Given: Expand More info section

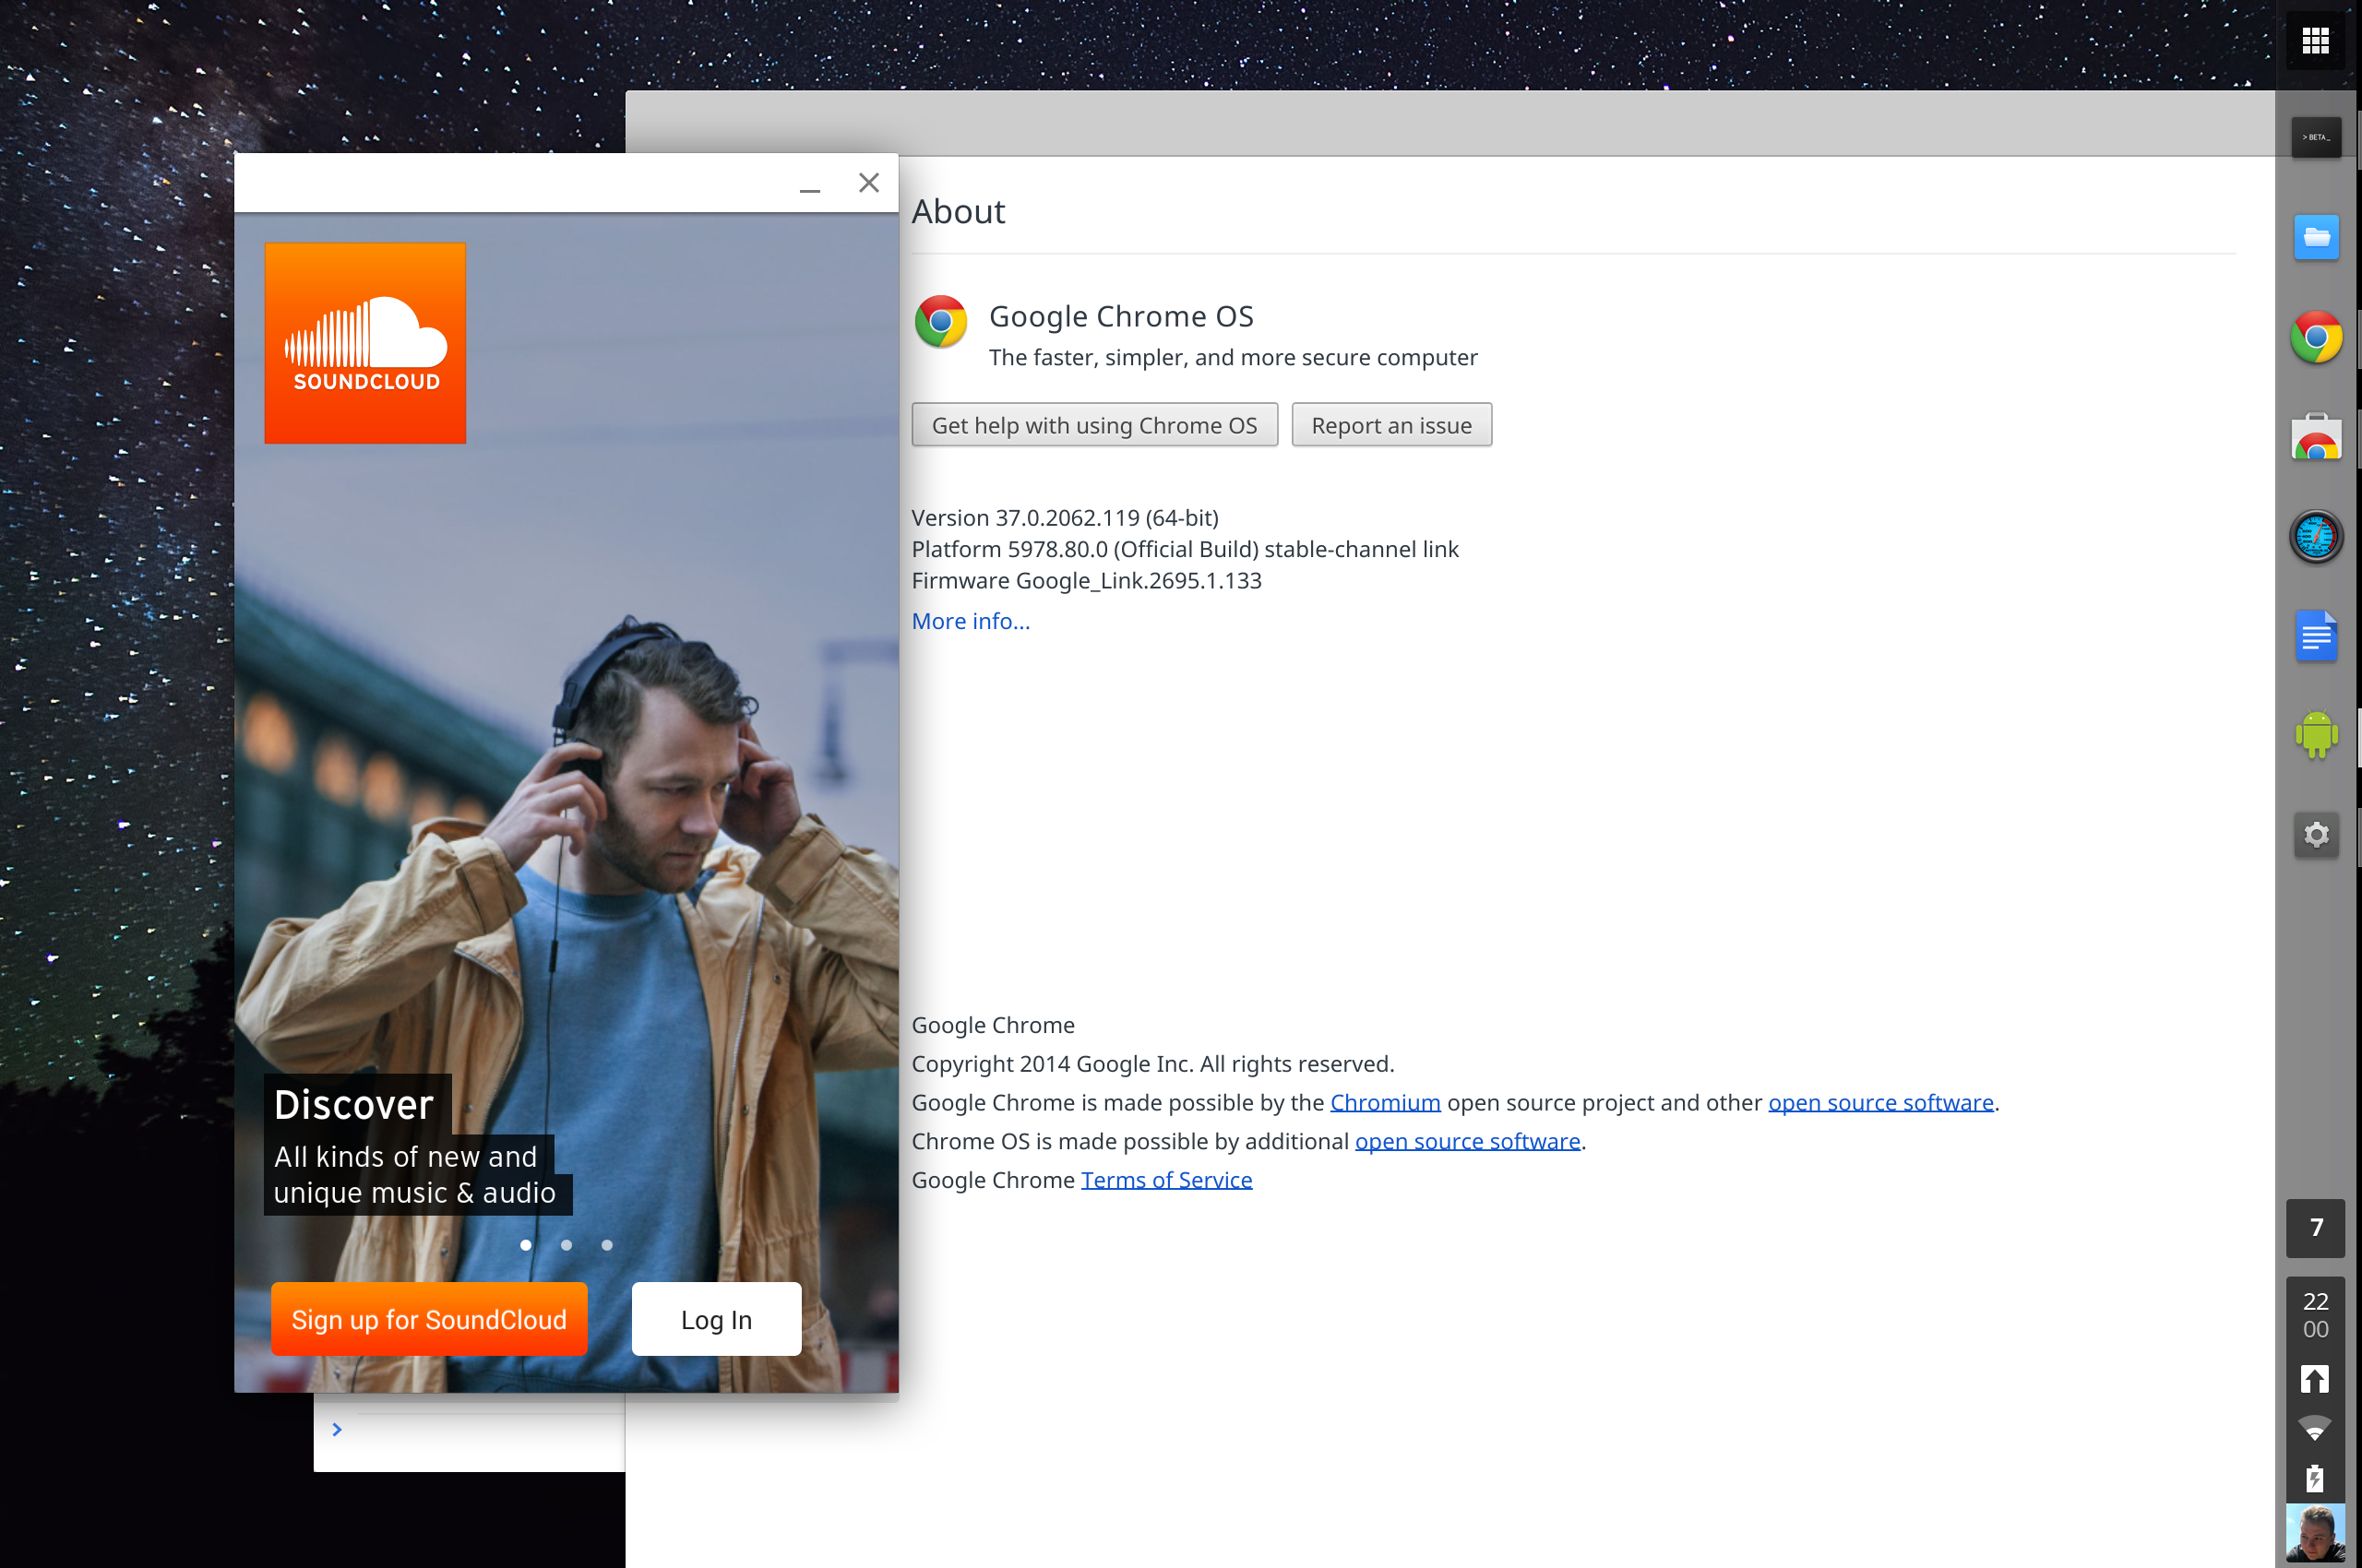Looking at the screenshot, I should 971,620.
